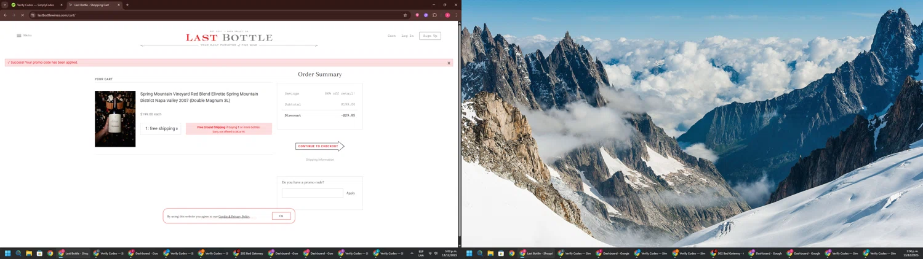Open the purple round extension icon

(426, 15)
